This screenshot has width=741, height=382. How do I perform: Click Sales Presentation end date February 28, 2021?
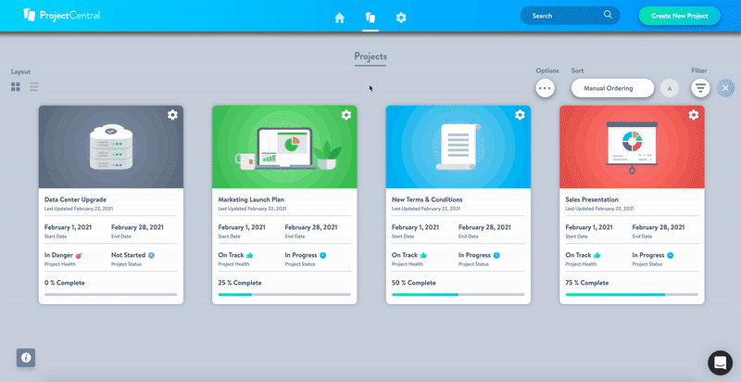tap(659, 227)
